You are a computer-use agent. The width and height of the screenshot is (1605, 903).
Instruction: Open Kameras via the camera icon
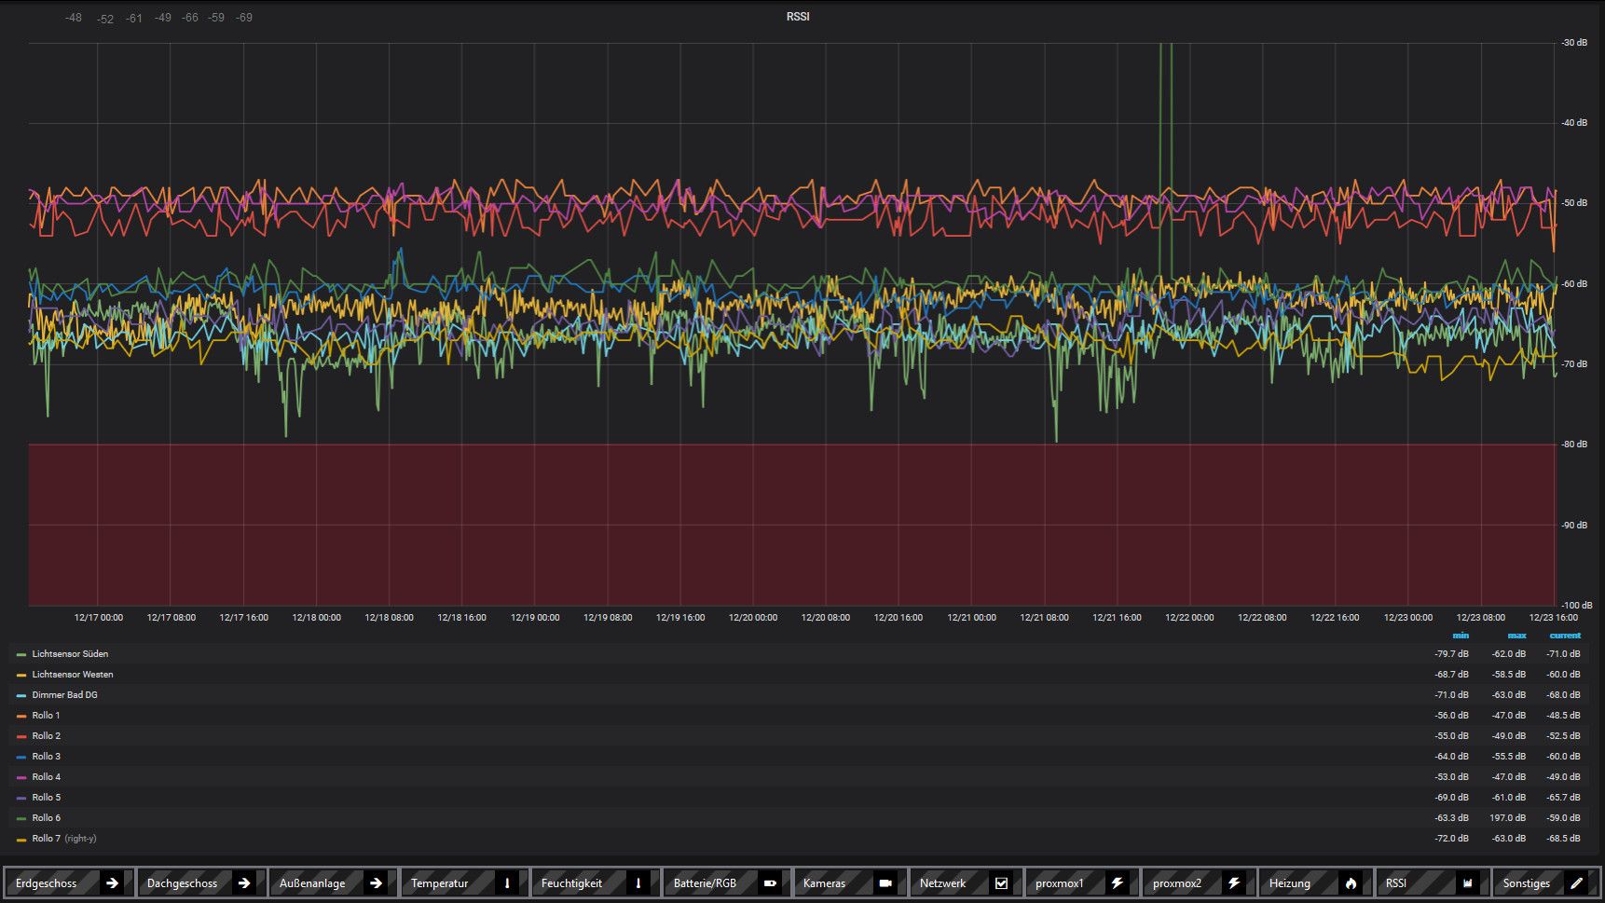click(885, 883)
